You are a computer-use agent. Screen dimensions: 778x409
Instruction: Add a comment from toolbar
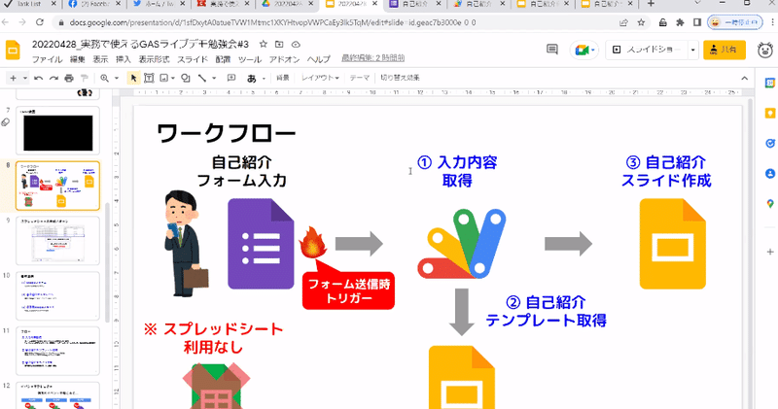click(231, 78)
